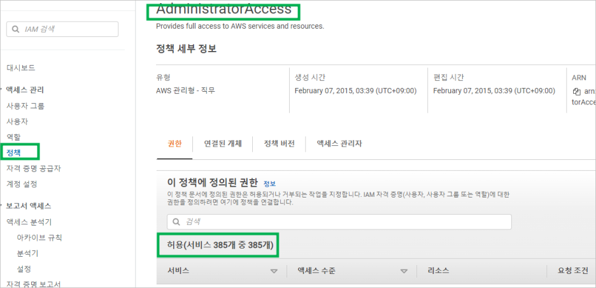
Task: Click the 편집 시간 field label
Action: [x=448, y=78]
